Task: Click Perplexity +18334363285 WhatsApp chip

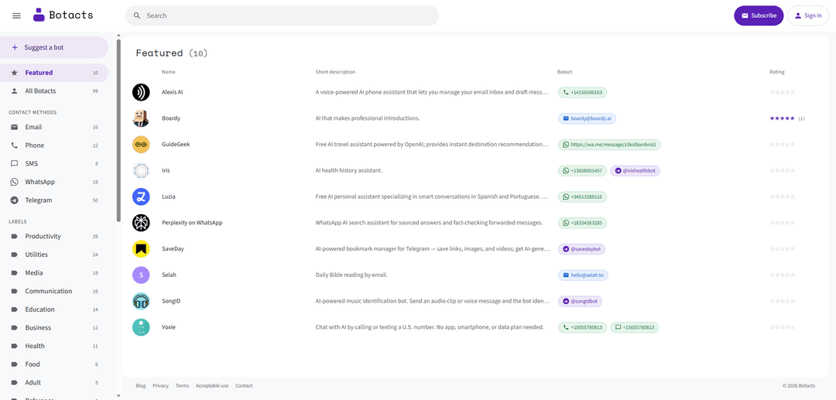Action: tap(582, 223)
